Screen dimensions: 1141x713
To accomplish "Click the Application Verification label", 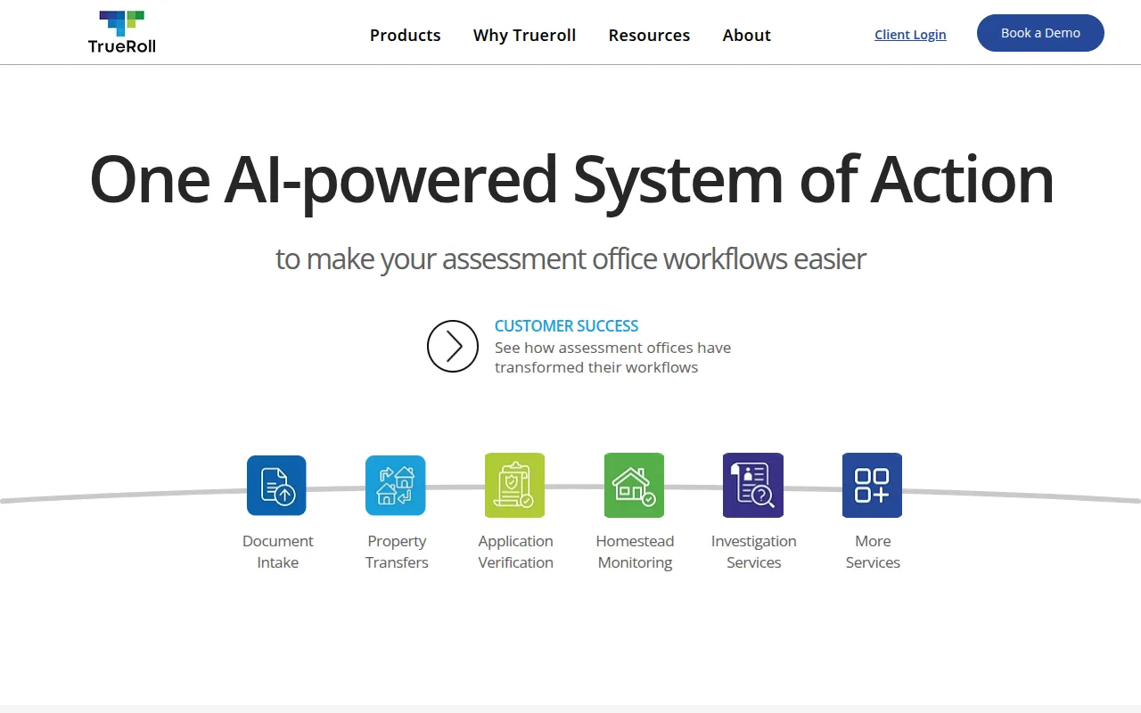I will click(515, 552).
